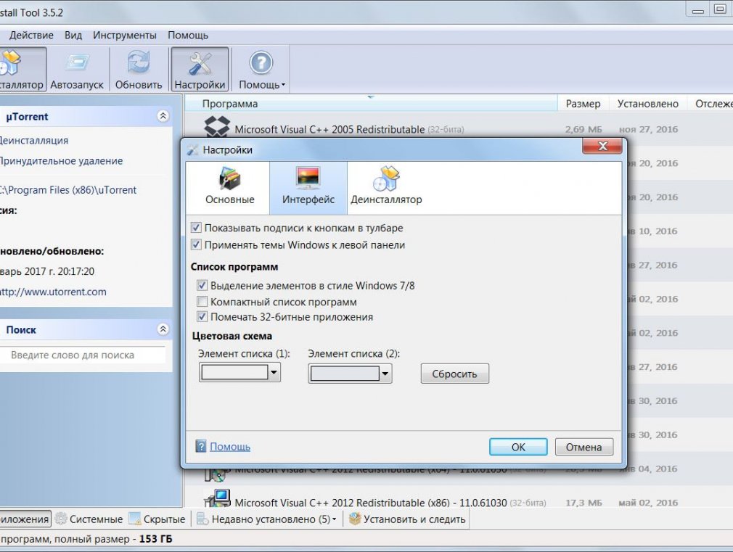This screenshot has height=552, width=733.
Task: Sort by the Размер column header
Action: 583,104
